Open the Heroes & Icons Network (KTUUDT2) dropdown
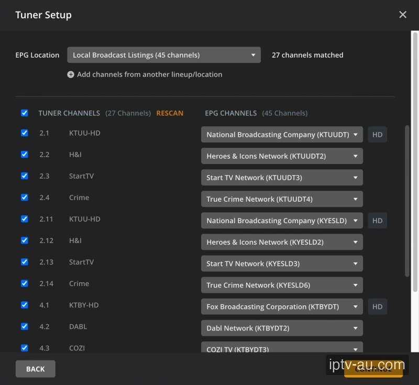Screen dimensions: 419x385 point(282,156)
